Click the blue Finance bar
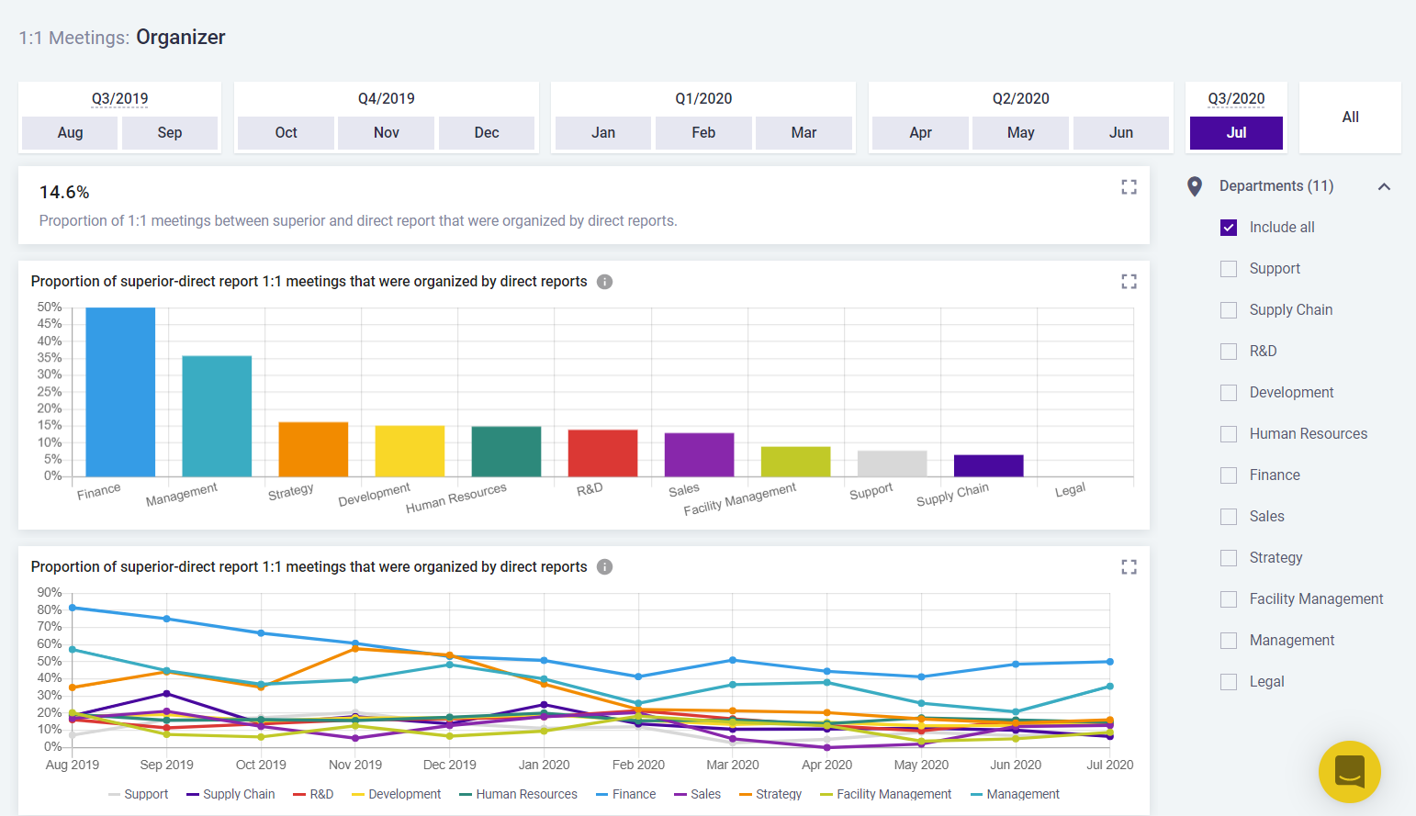This screenshot has height=816, width=1416. click(x=120, y=392)
